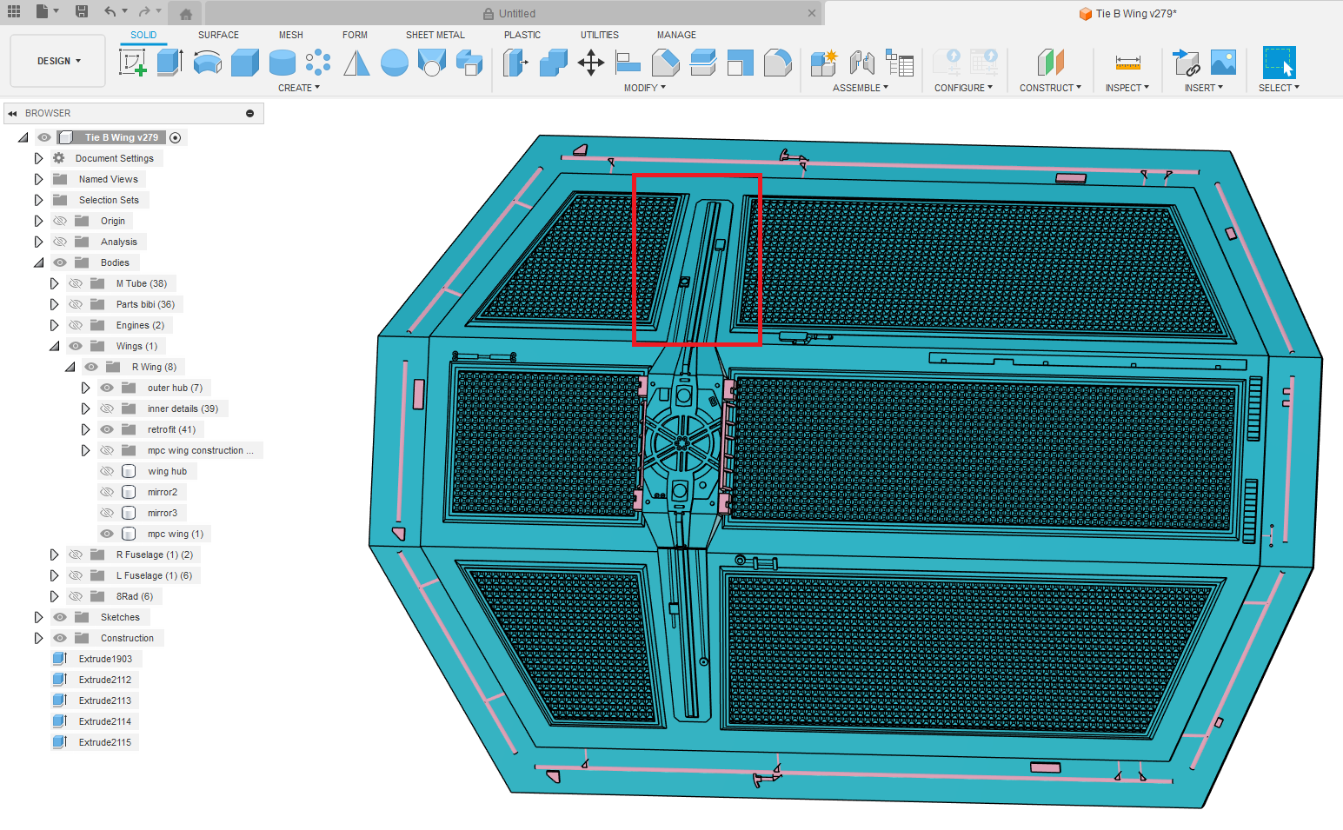Create a Box primitive

tap(244, 63)
